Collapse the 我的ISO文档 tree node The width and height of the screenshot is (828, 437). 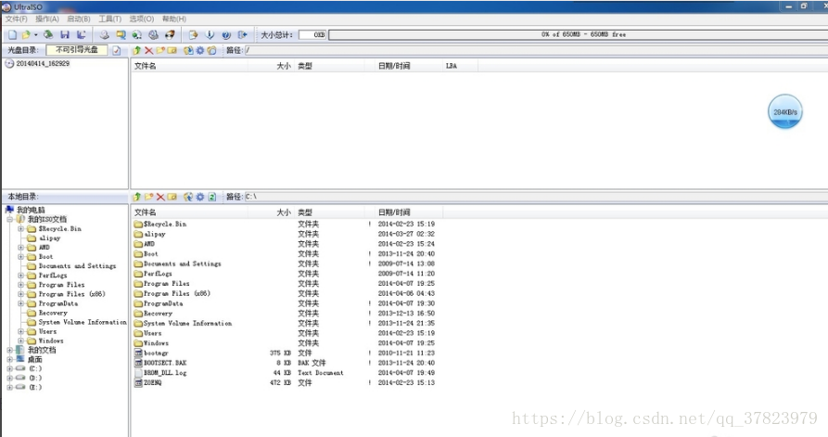(9, 219)
